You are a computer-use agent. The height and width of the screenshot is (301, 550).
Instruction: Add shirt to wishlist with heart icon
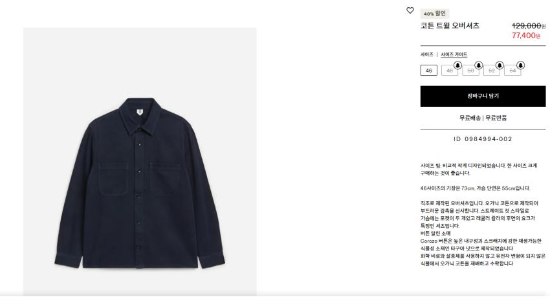(x=410, y=10)
